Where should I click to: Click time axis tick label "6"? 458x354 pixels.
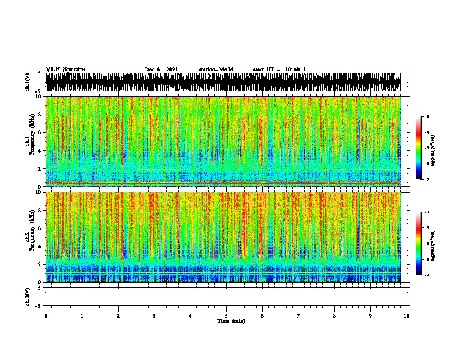pyautogui.click(x=263, y=316)
